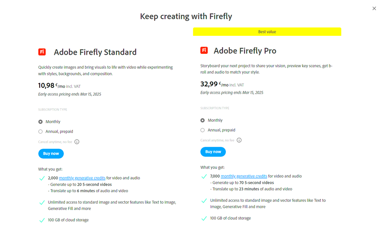Click the Standard unlimited access checkmark icon
The height and width of the screenshot is (238, 381).
click(x=42, y=203)
